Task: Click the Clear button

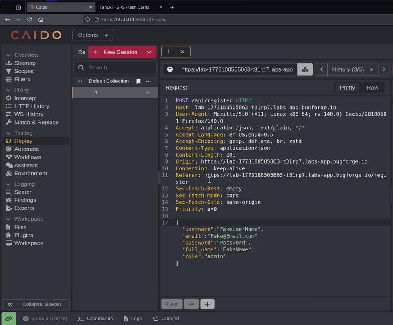Action: (172, 304)
